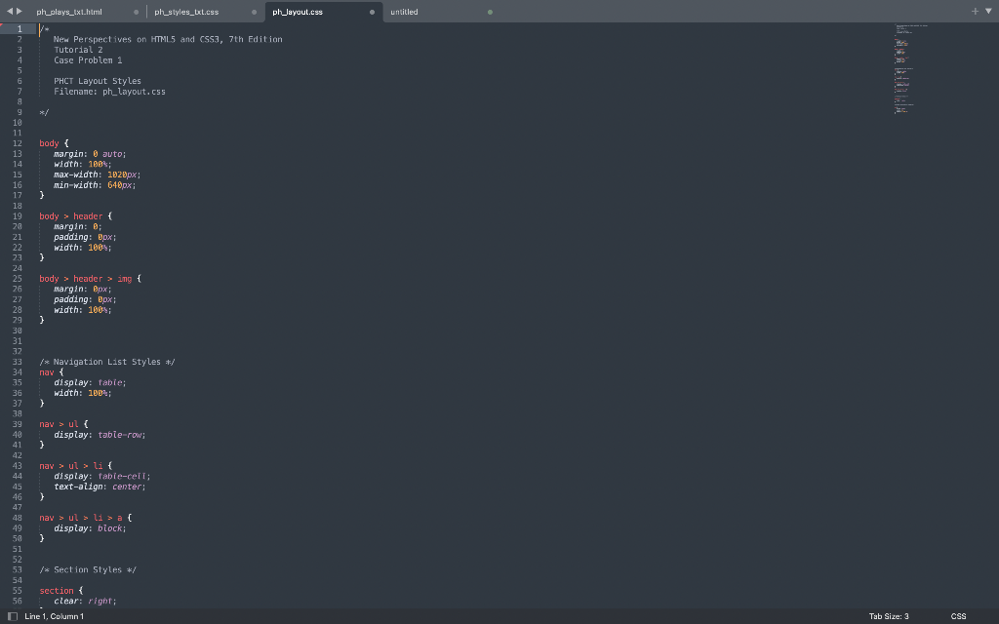Click 'New Perspectives on HTML5 and CSS3' line

coord(168,39)
